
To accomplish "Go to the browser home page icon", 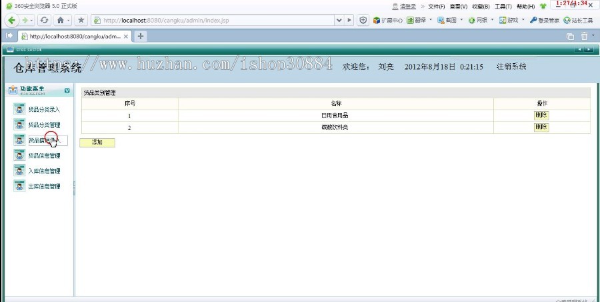I will pyautogui.click(x=60, y=20).
